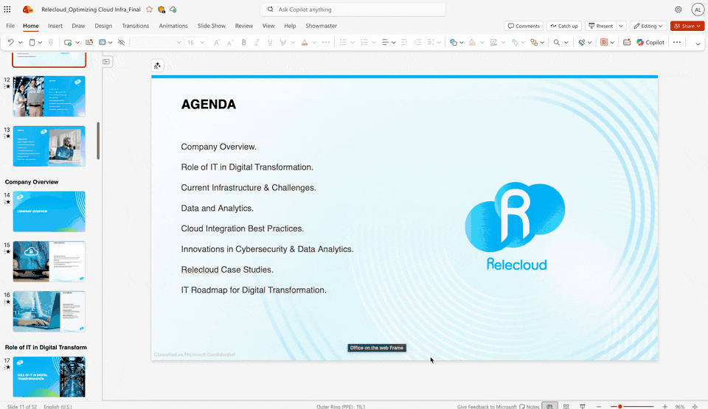Open the Undo dropdown arrow
Screen dimensions: 708x409
click(21, 43)
